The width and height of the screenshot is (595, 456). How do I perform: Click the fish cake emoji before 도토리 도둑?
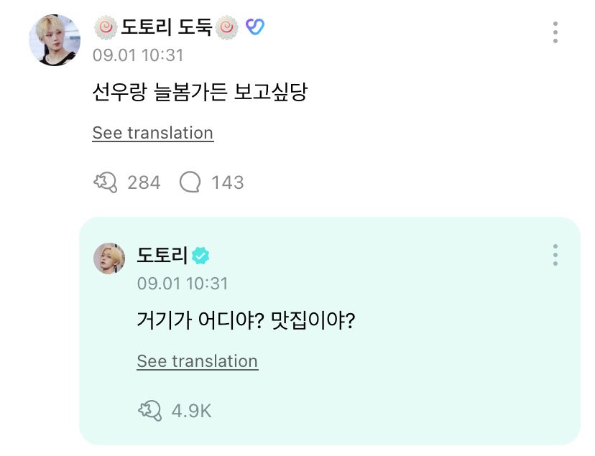point(105,27)
